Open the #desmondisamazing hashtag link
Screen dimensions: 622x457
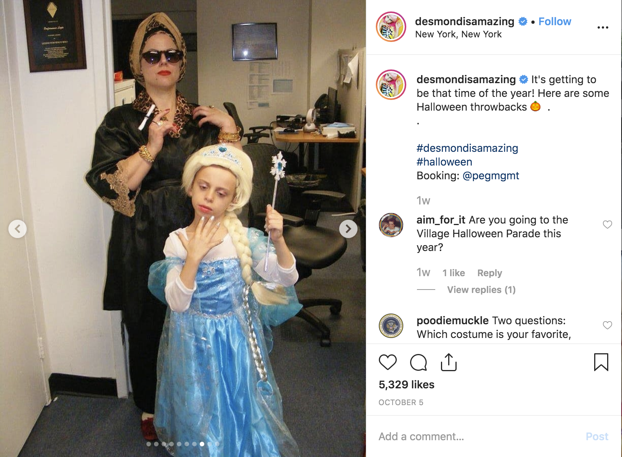pyautogui.click(x=467, y=148)
